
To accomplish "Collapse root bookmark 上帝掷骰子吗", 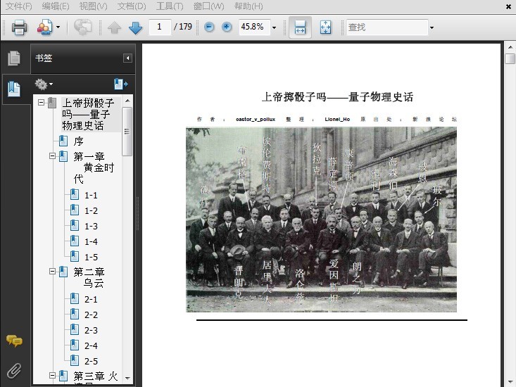I will pyautogui.click(x=41, y=103).
